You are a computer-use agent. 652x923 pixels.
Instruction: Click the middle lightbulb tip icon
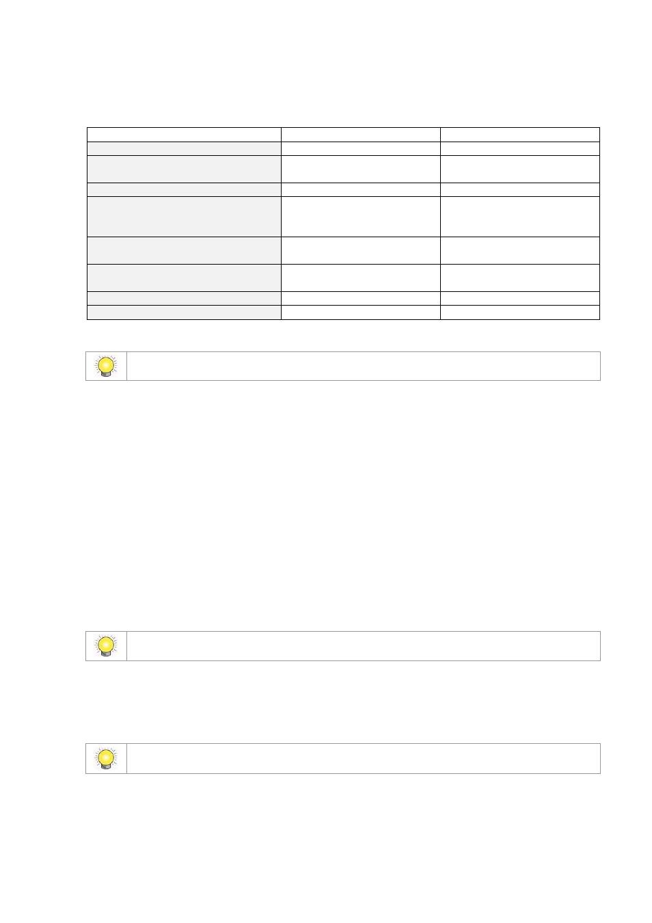(x=106, y=646)
